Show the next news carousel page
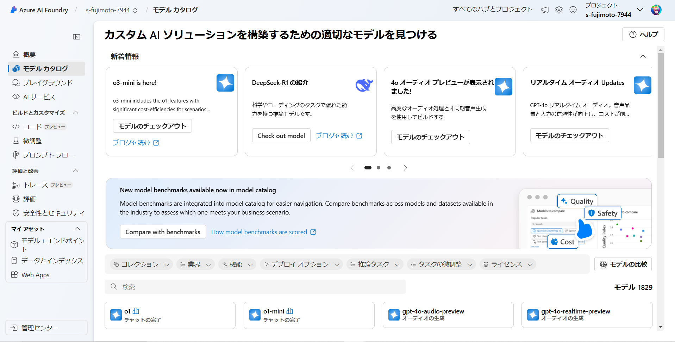This screenshot has width=675, height=342. [405, 168]
